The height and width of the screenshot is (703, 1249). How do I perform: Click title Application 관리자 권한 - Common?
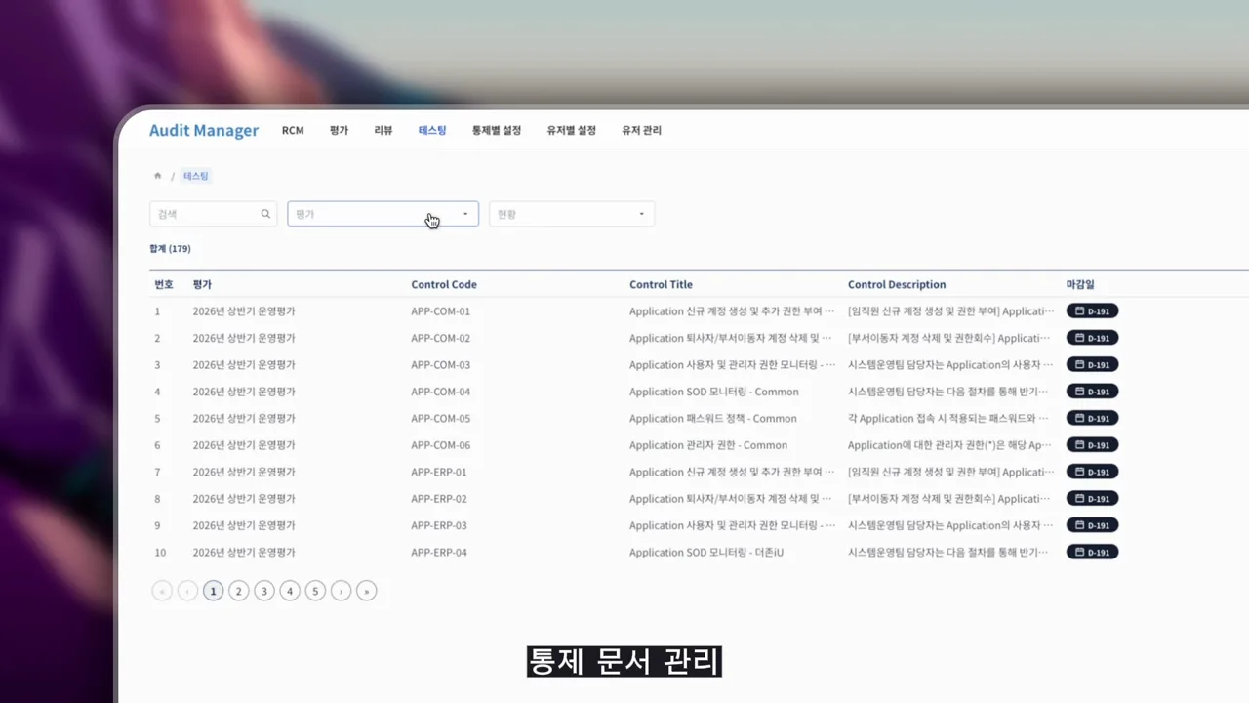pos(708,445)
